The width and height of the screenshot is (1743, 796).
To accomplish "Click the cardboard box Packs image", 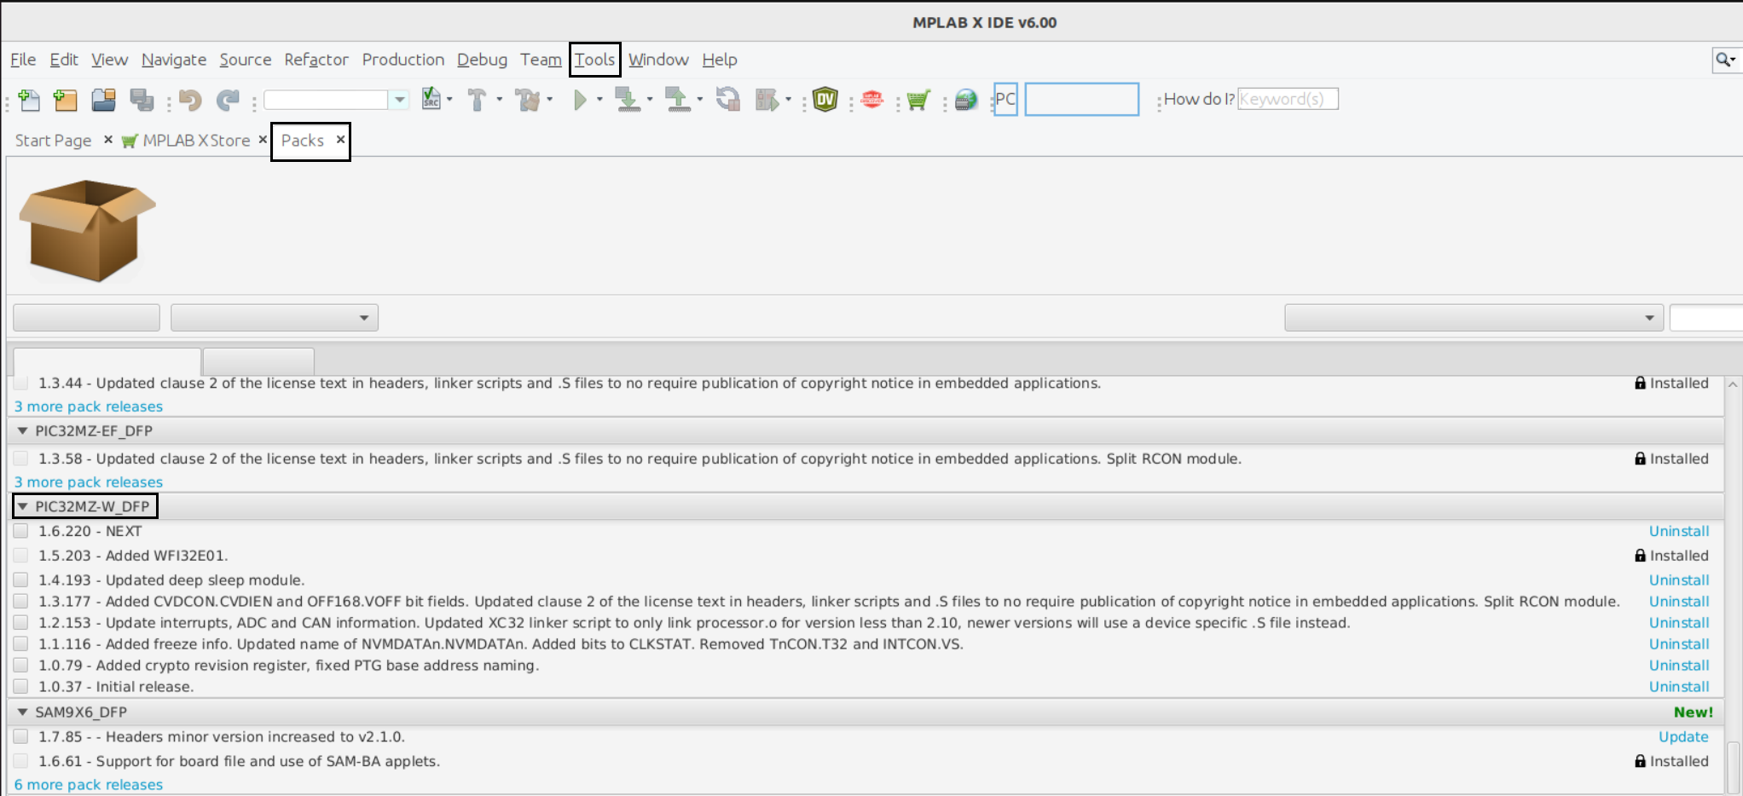I will pos(87,230).
